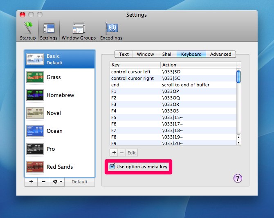This screenshot has height=218, width=274.
Task: Select the F5 key row
Action: click(x=173, y=117)
